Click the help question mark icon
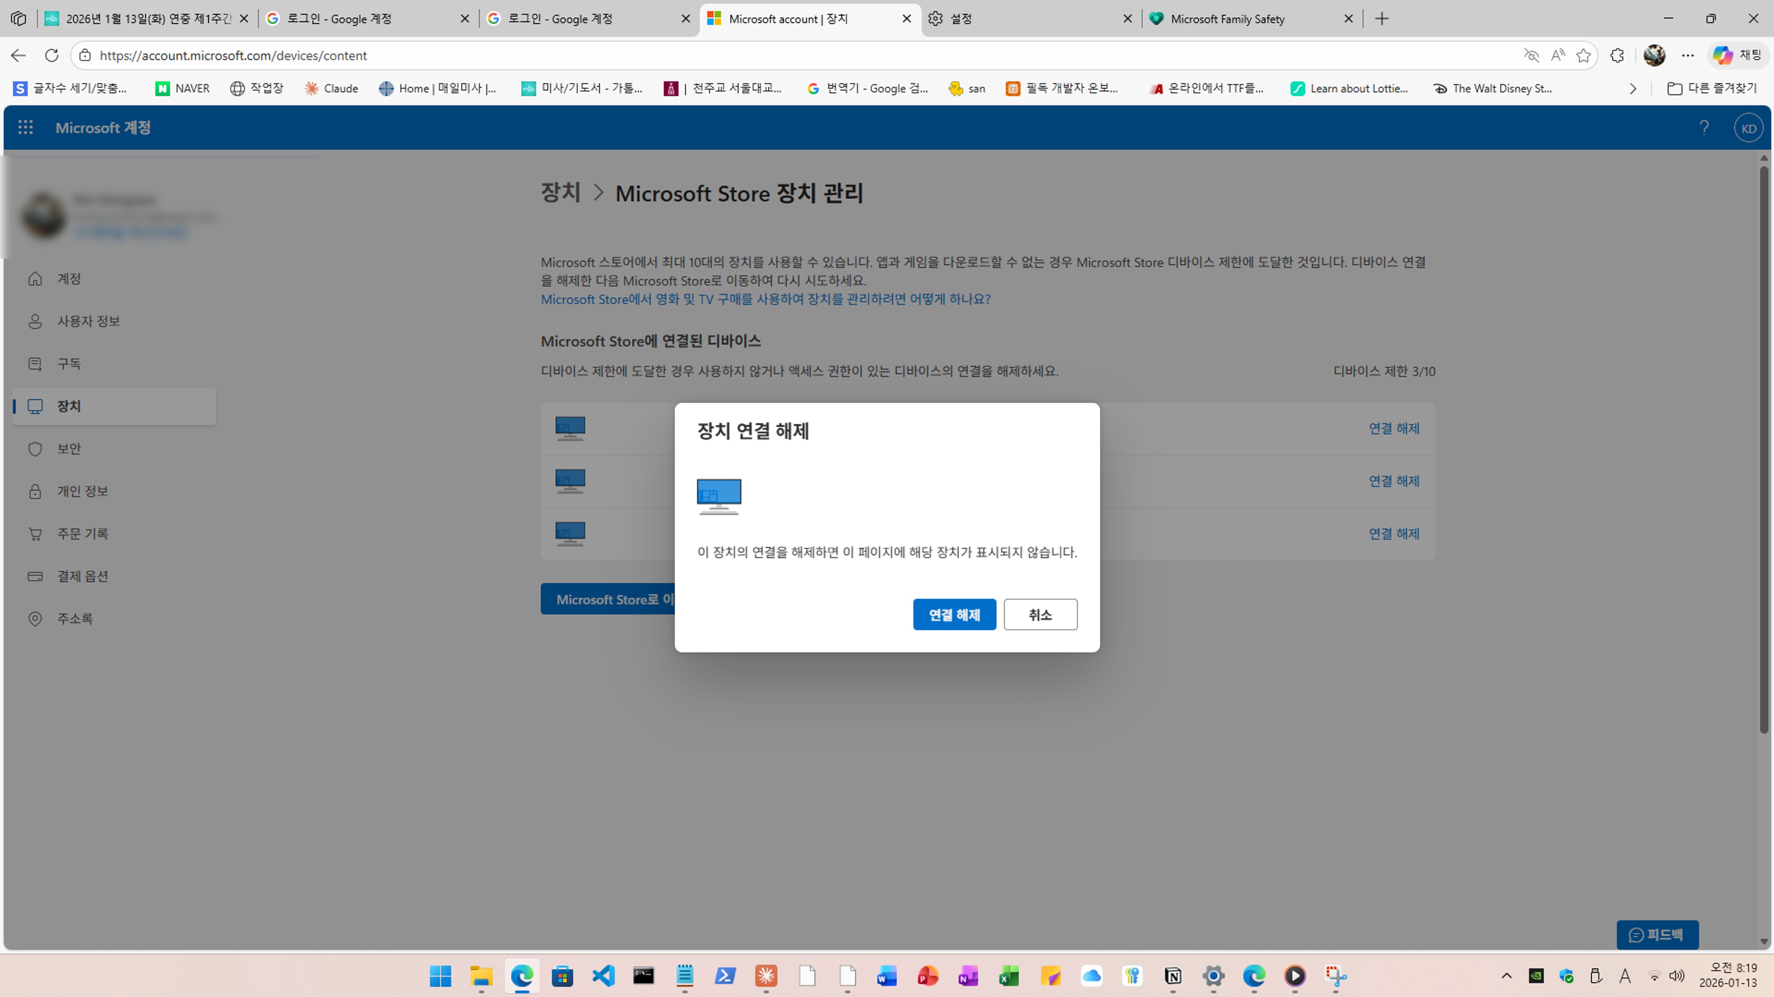This screenshot has width=1774, height=997. (1705, 127)
